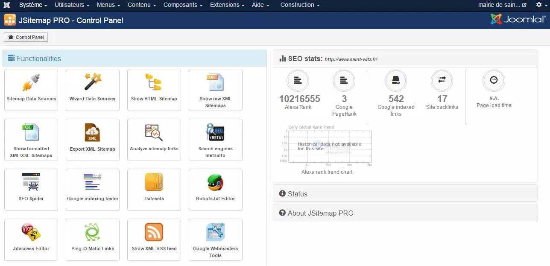
Task: Open Sitemap Data Sources plug icon
Action: click(x=31, y=82)
